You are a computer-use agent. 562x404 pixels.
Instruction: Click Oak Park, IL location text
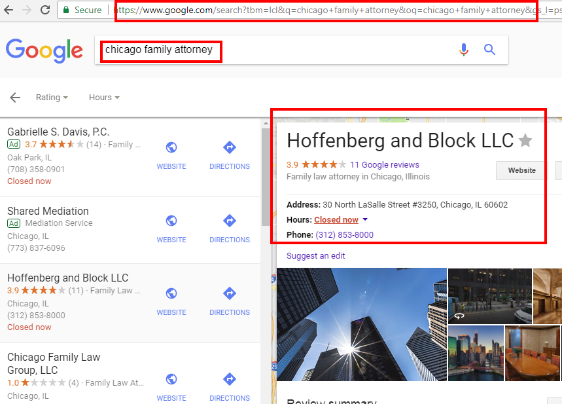[29, 158]
